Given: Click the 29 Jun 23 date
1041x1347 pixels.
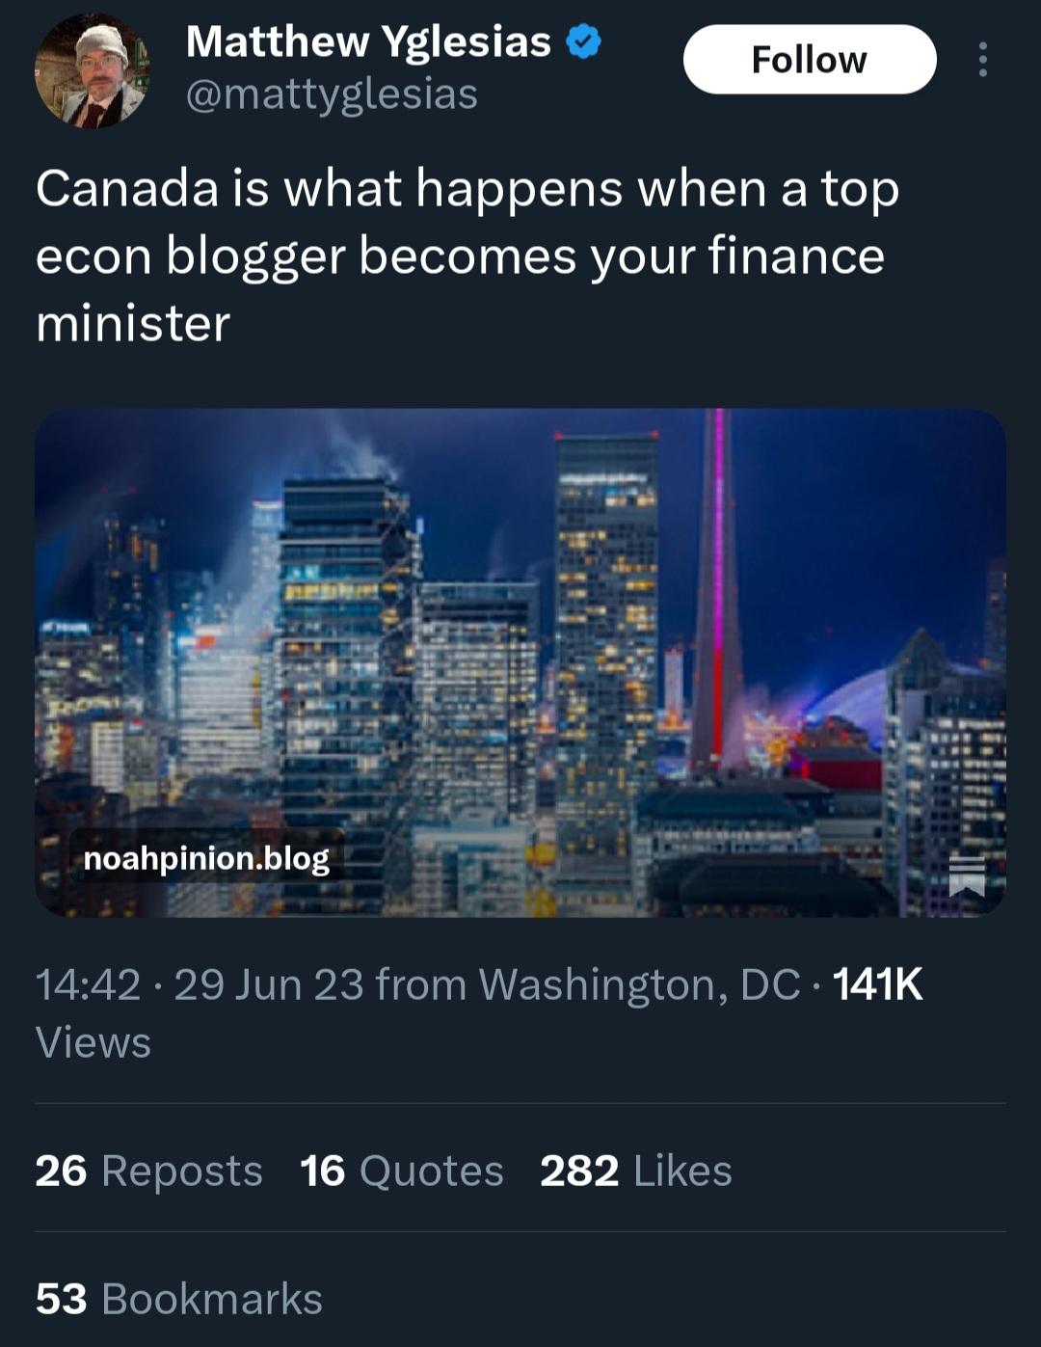Looking at the screenshot, I should click(x=269, y=984).
